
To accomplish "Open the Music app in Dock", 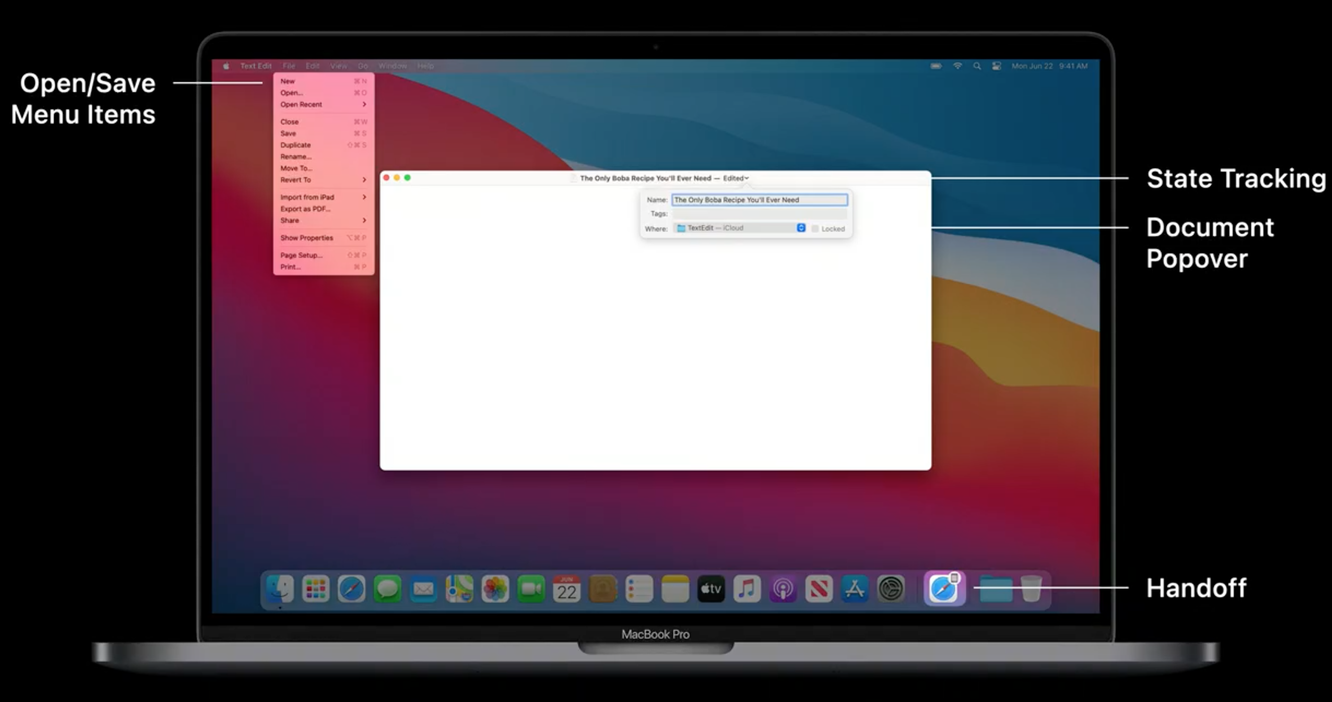I will click(x=747, y=589).
